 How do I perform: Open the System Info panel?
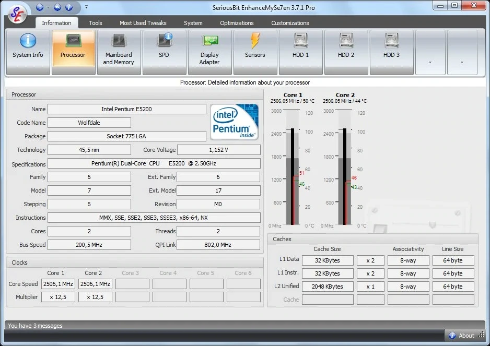tap(28, 53)
